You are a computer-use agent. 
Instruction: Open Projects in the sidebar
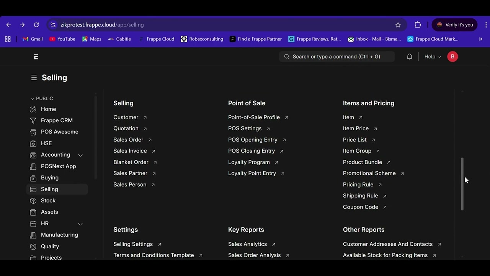(51, 258)
